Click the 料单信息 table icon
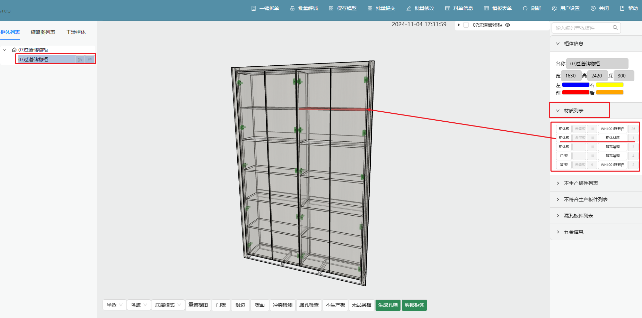This screenshot has width=642, height=318. [x=448, y=8]
